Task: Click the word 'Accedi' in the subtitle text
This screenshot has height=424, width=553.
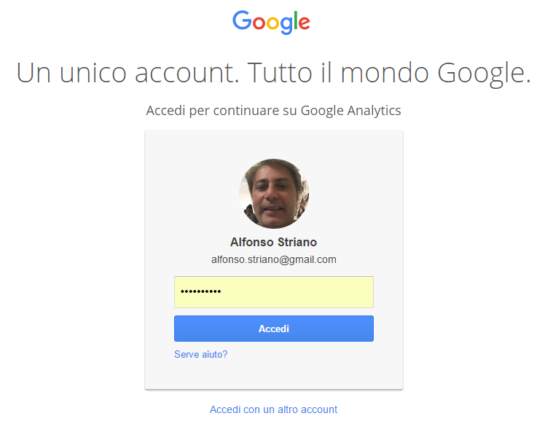Action: 165,111
